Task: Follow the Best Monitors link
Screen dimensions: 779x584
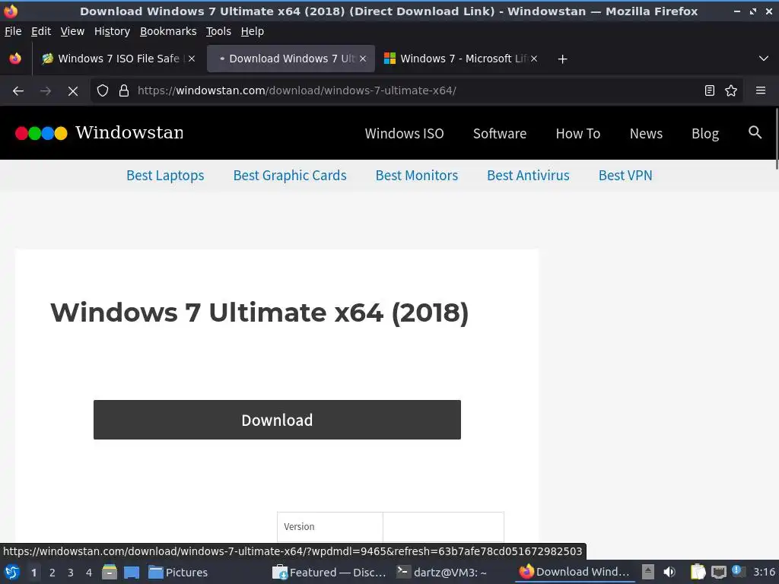Action: coord(416,176)
